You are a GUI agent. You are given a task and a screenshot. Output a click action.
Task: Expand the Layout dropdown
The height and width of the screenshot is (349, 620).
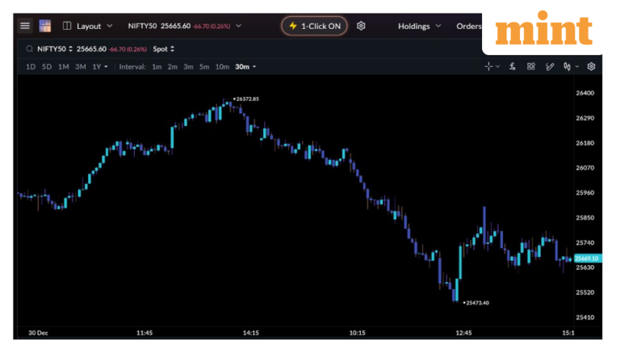point(88,26)
